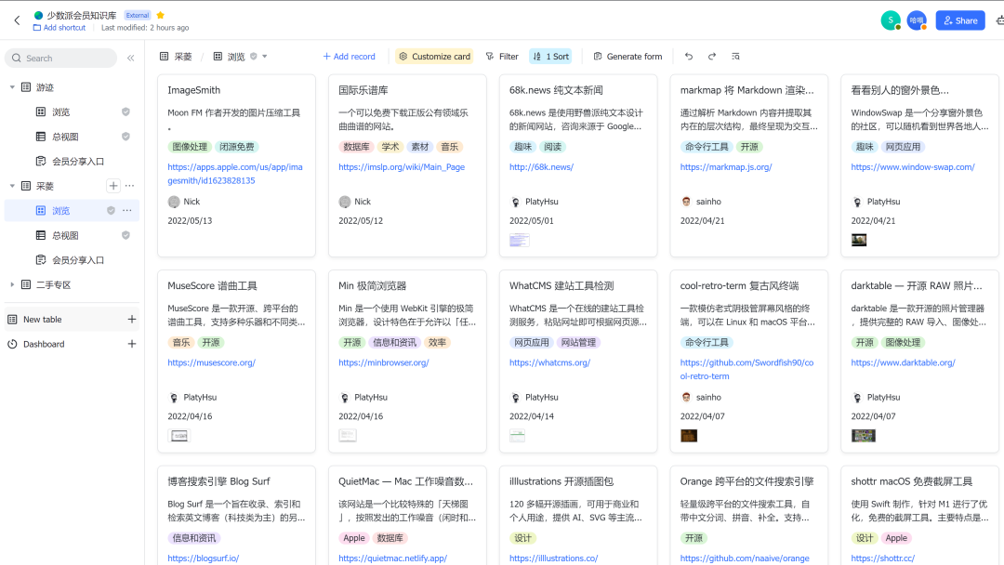Click the redo arrow in toolbar
Screen dimensions: 1004x565
click(x=712, y=57)
